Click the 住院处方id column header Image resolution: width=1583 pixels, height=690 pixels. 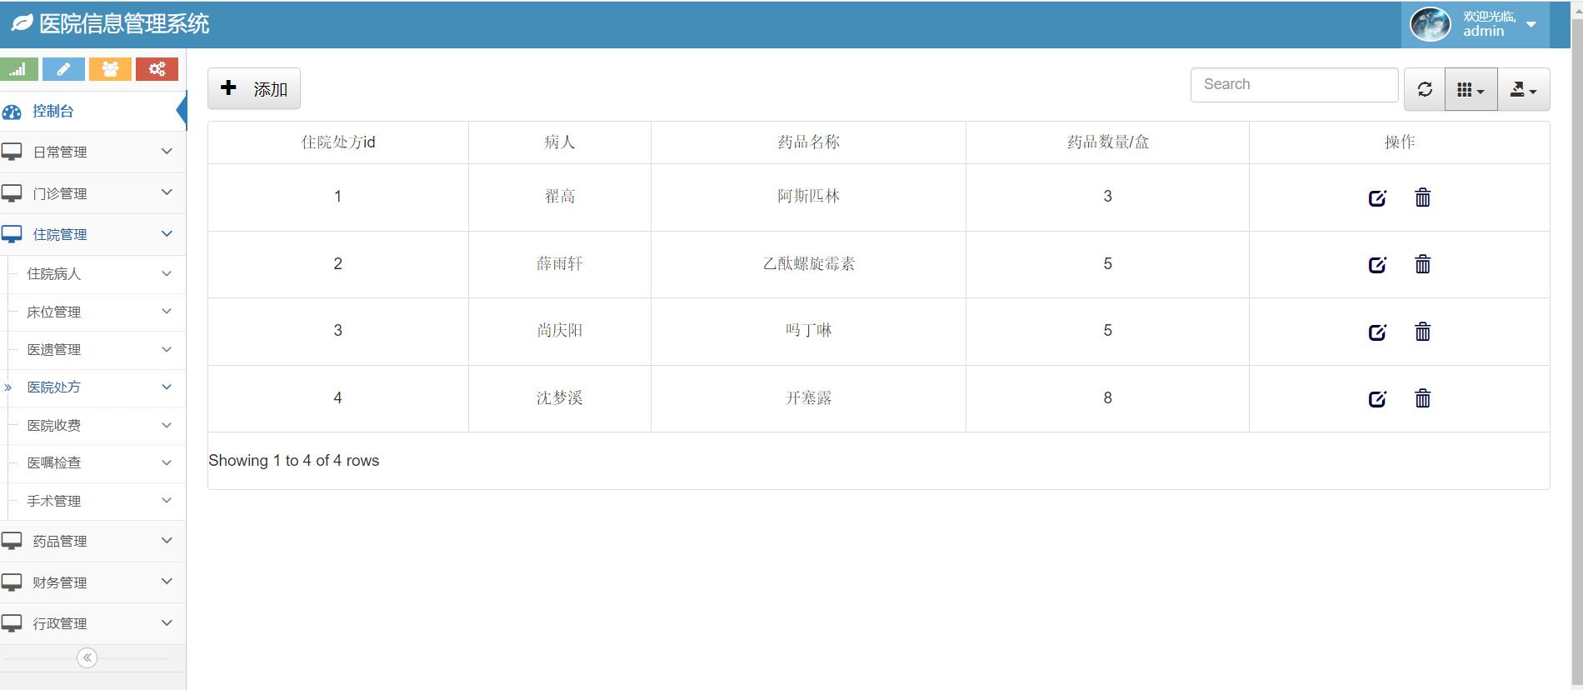(338, 142)
